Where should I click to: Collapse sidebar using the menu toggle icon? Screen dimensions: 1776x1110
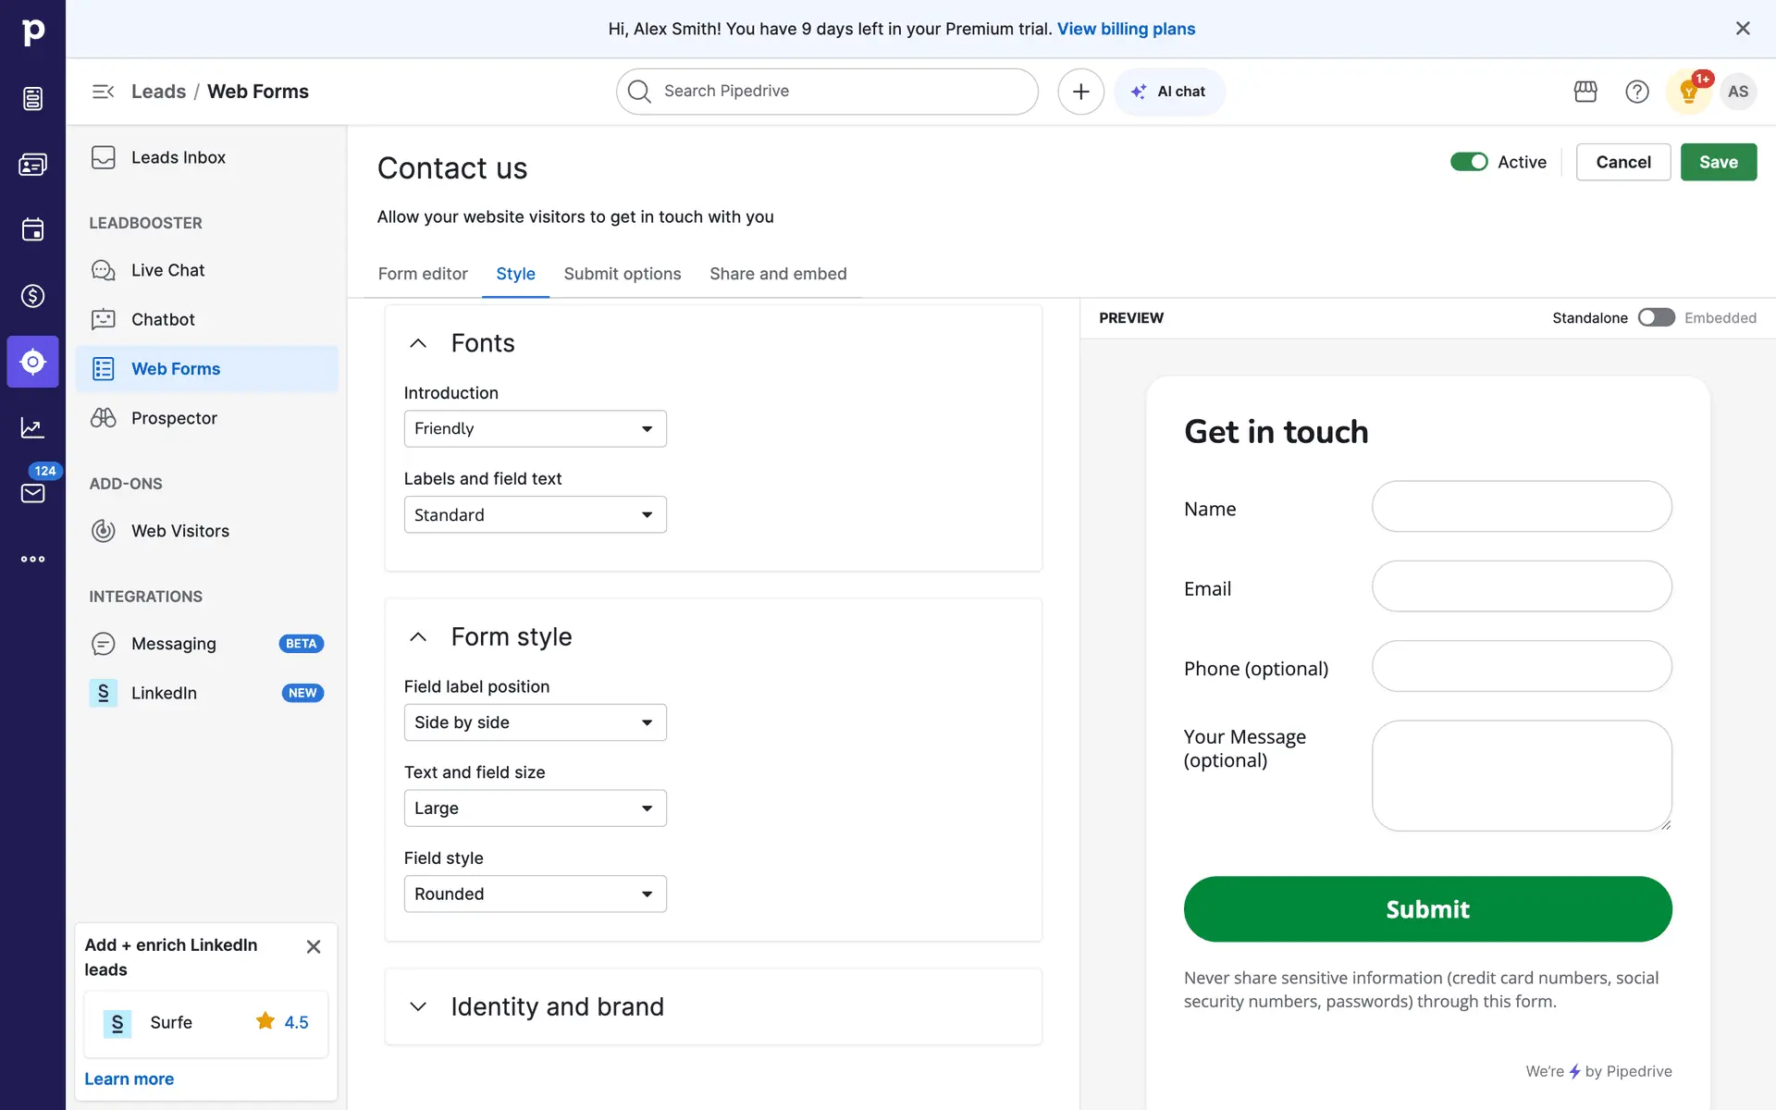tap(103, 92)
